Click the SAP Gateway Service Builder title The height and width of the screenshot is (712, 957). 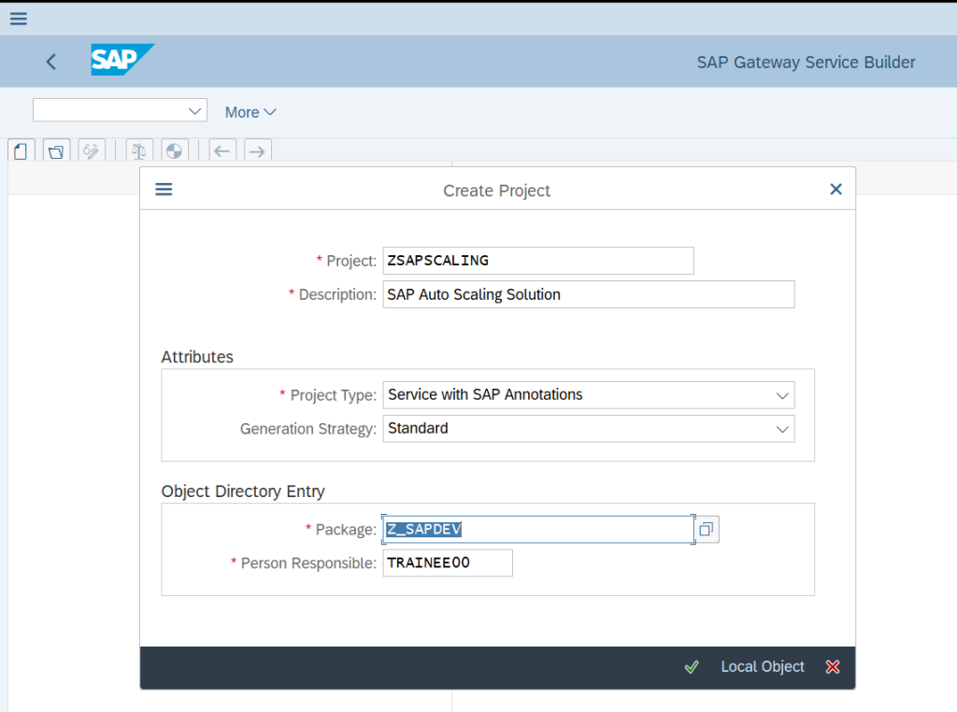tap(806, 63)
